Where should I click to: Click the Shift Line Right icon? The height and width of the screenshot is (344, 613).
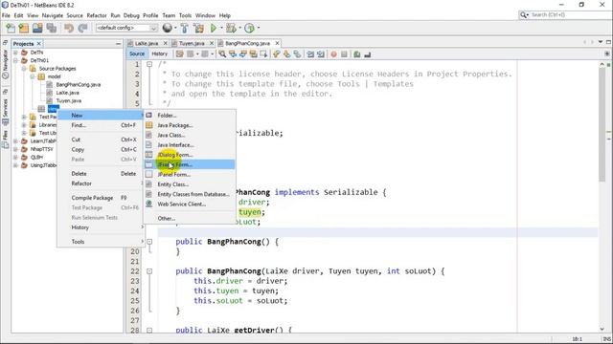(x=321, y=54)
